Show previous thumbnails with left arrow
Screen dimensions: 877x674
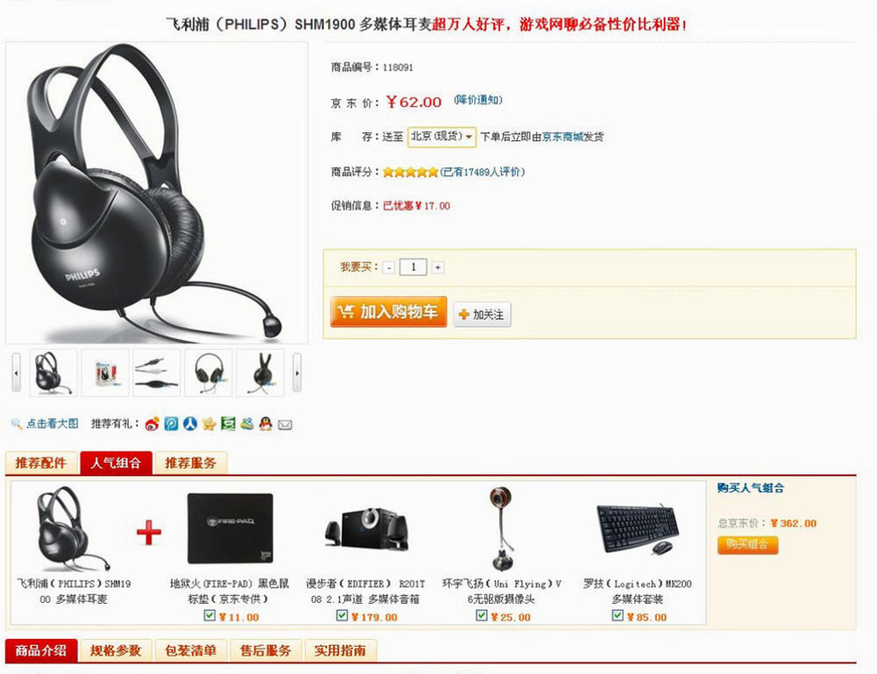(x=16, y=372)
